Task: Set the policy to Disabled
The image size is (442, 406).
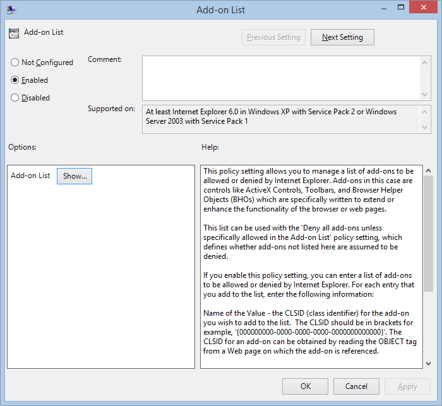Action: 15,98
